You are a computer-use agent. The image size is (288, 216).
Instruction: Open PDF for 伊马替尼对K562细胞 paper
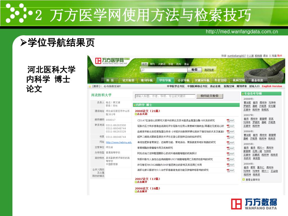point(230,165)
